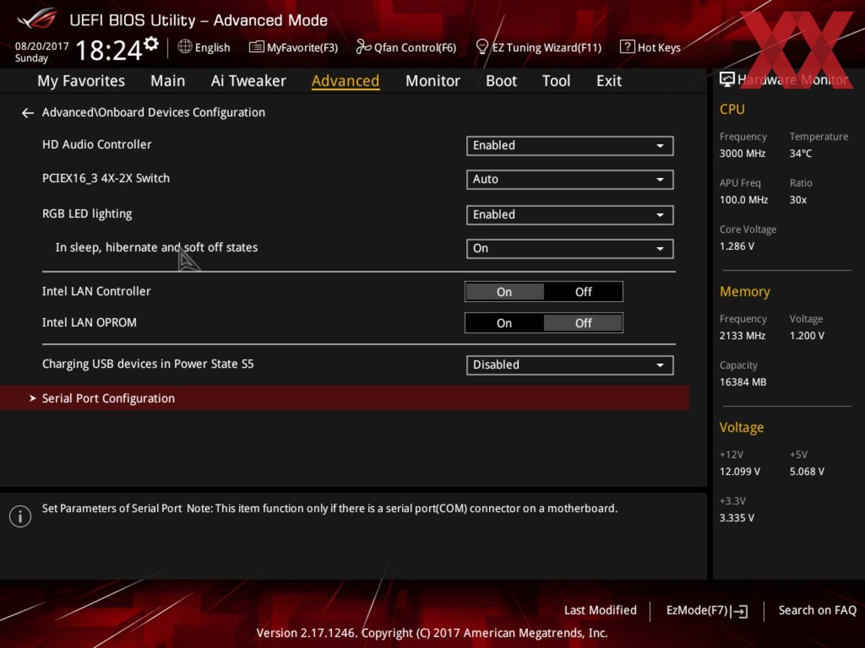Open Search on FAQ
865x648 pixels.
tap(817, 610)
